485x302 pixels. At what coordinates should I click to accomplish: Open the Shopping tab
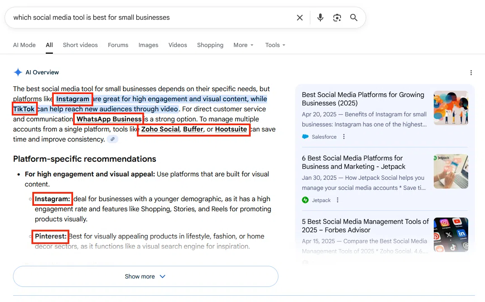tap(210, 45)
